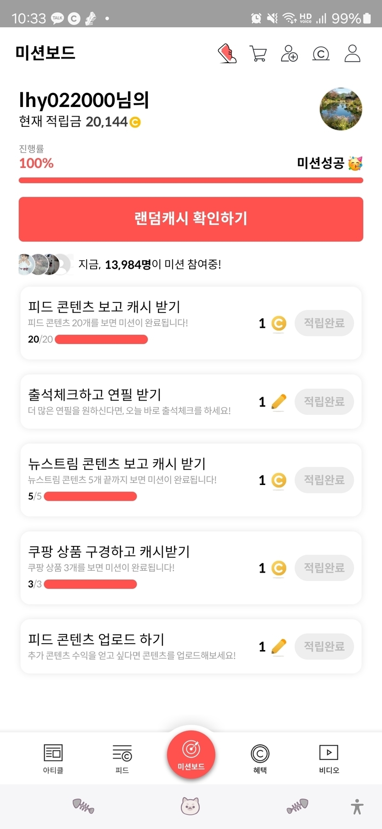Viewport: 382px width, 829px height.
Task: Tap the overall 100% progress bar
Action: pyautogui.click(x=191, y=180)
